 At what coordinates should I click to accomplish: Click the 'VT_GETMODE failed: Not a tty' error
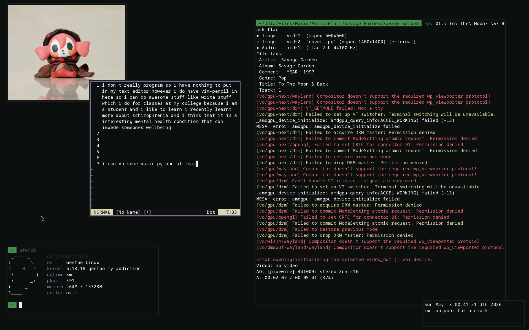(x=320, y=108)
